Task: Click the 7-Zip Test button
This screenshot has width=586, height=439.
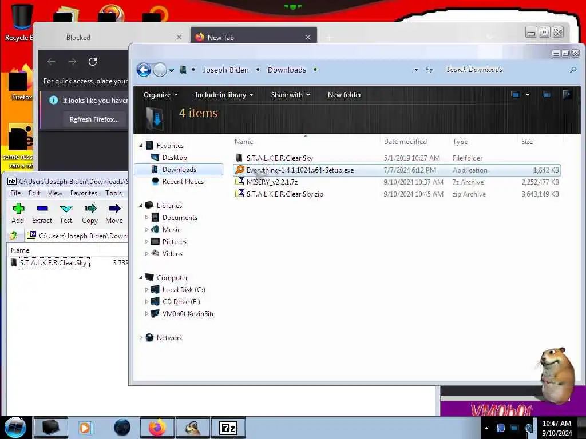Action: point(66,214)
